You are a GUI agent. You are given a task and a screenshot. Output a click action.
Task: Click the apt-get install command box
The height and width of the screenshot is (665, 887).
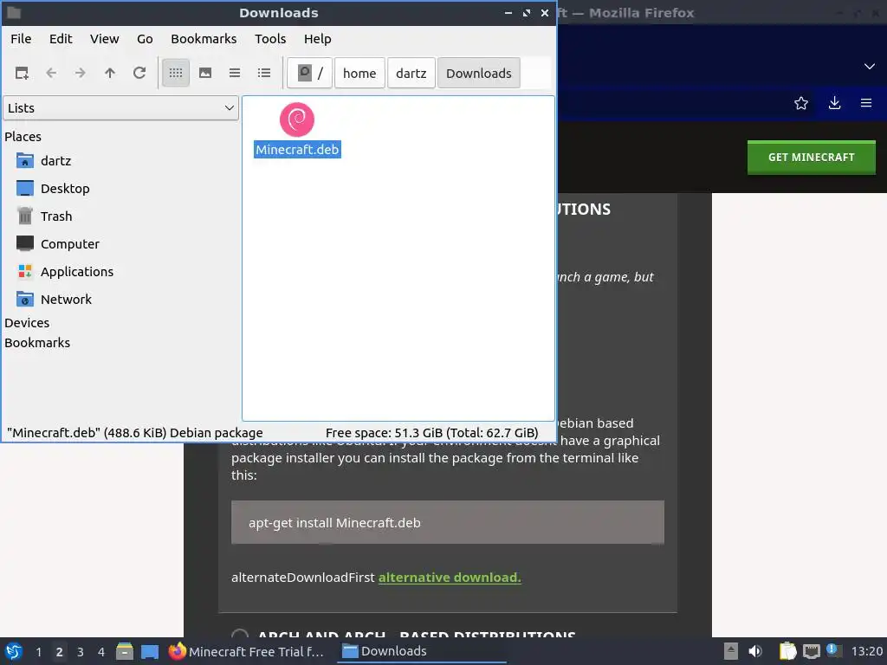coord(448,522)
